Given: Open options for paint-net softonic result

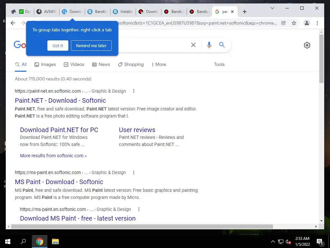Looking at the screenshot, I should [134, 91].
